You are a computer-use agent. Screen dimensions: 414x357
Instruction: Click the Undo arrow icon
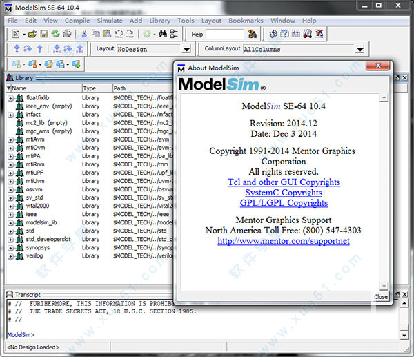pyautogui.click(x=119, y=34)
